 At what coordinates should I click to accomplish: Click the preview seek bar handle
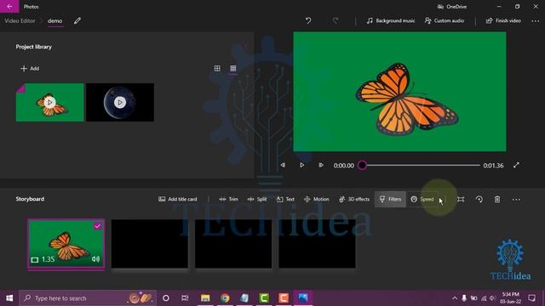pos(362,165)
